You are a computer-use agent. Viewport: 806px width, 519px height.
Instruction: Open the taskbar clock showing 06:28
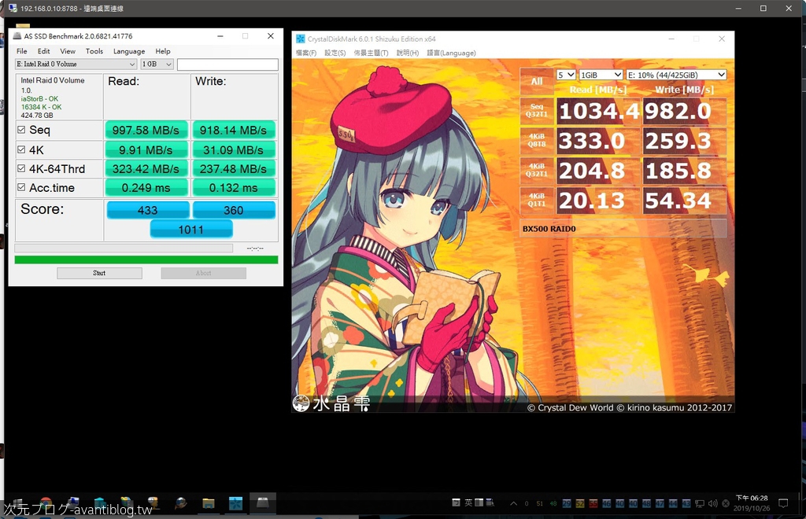tap(752, 503)
